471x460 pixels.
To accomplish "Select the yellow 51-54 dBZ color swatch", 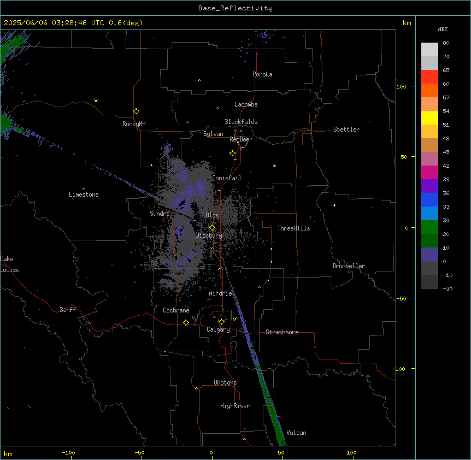I will pyautogui.click(x=429, y=117).
